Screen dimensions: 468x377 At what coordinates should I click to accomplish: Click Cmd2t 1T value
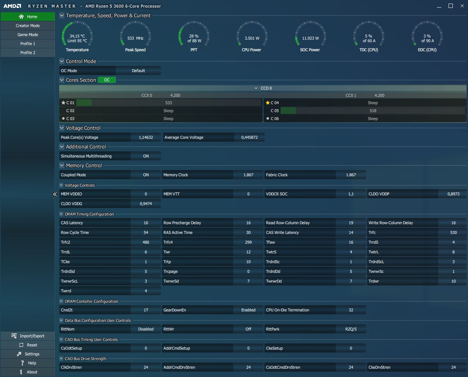146,310
